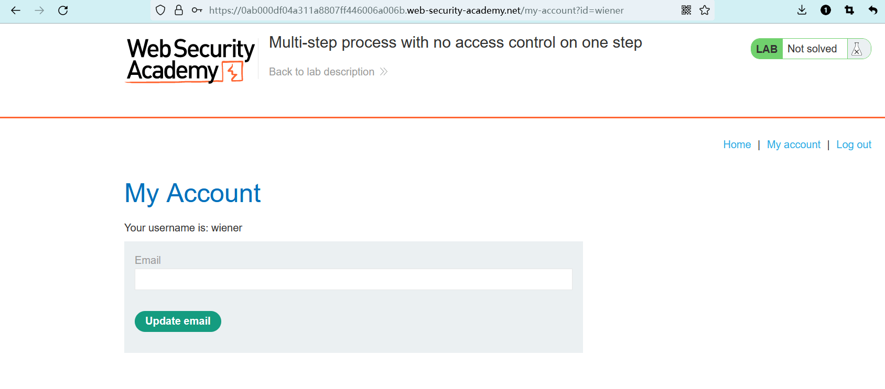Click the curved undo arrow toolbar icon
The width and height of the screenshot is (885, 389).
pos(873,10)
